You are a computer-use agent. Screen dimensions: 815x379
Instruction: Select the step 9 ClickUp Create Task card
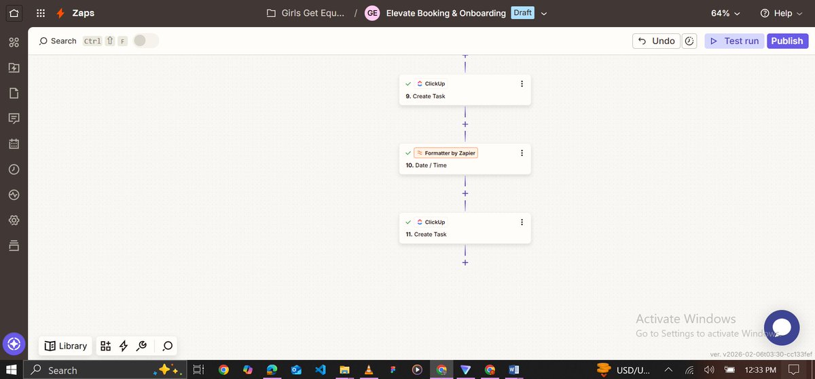[x=465, y=90]
